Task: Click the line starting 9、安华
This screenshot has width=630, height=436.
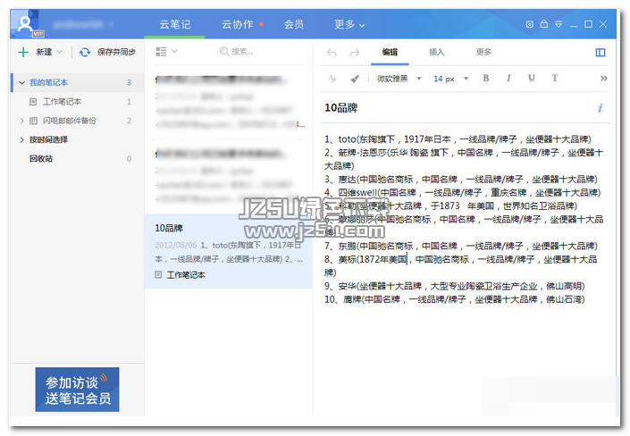Action: [x=455, y=286]
